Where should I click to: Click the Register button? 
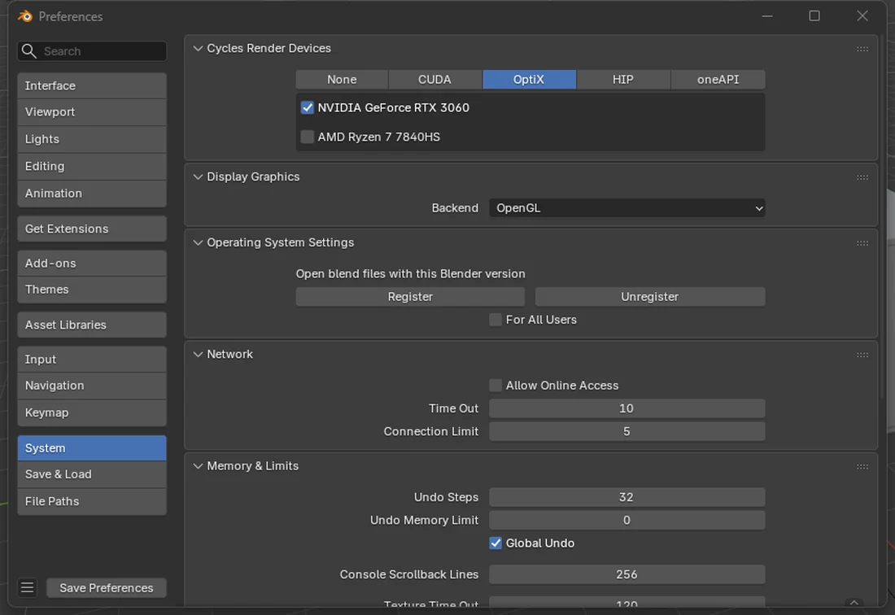point(410,297)
